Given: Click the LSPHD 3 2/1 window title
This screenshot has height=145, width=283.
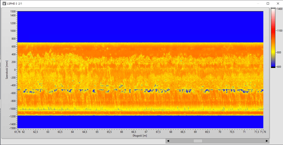Looking at the screenshot, I should coord(15,3).
